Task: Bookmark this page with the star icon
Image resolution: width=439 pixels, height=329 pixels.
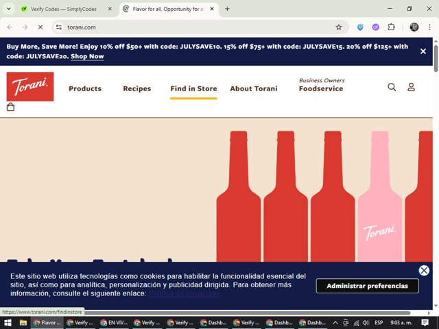Action: pos(339,27)
